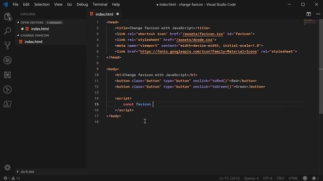Click the toGreen() onclick value
This screenshot has height=181, width=323.
point(222,87)
